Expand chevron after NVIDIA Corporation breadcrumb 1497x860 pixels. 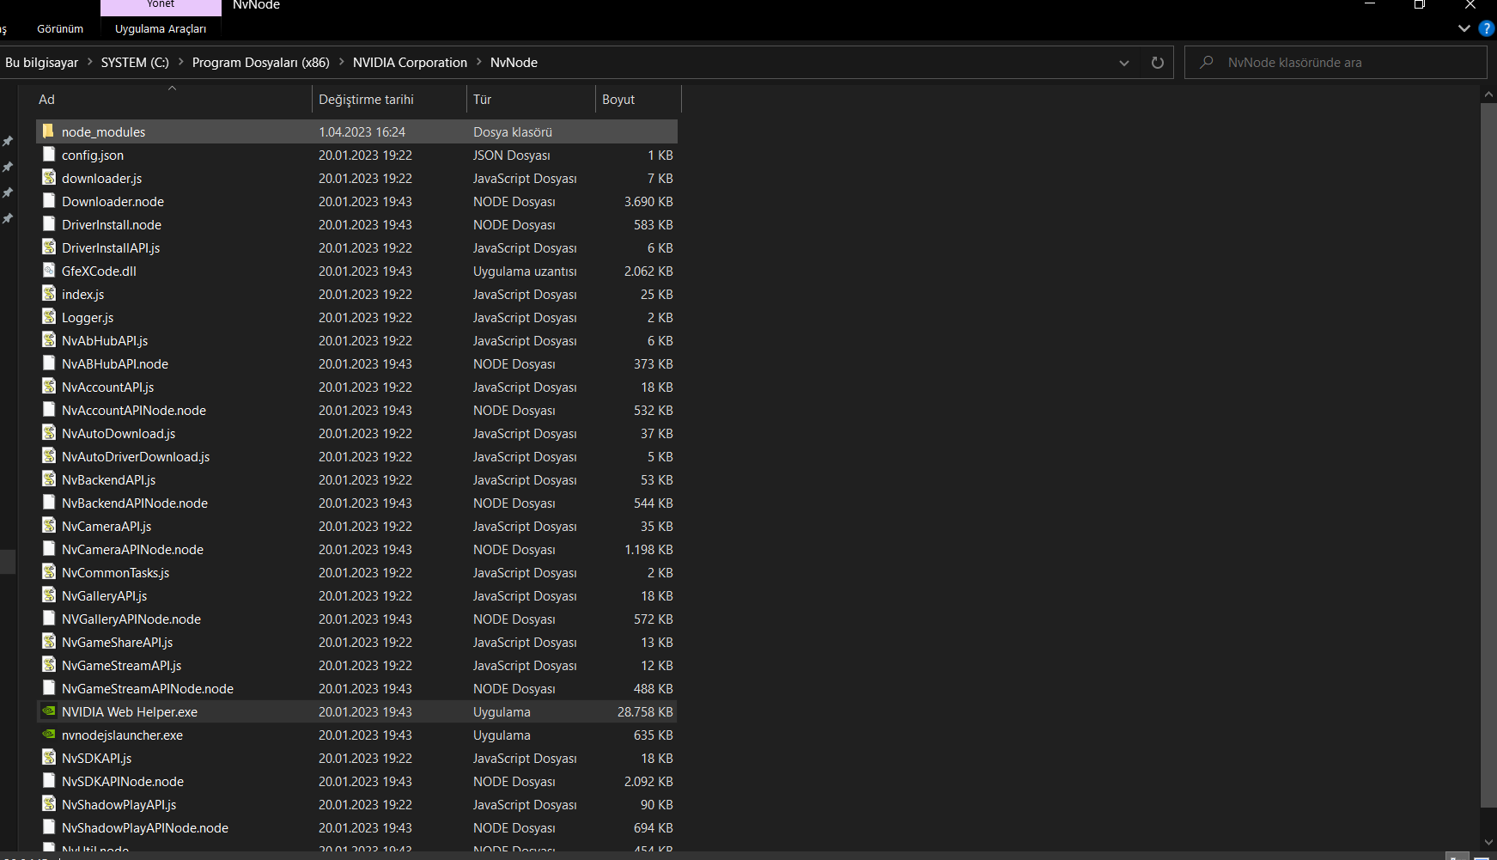pos(479,62)
